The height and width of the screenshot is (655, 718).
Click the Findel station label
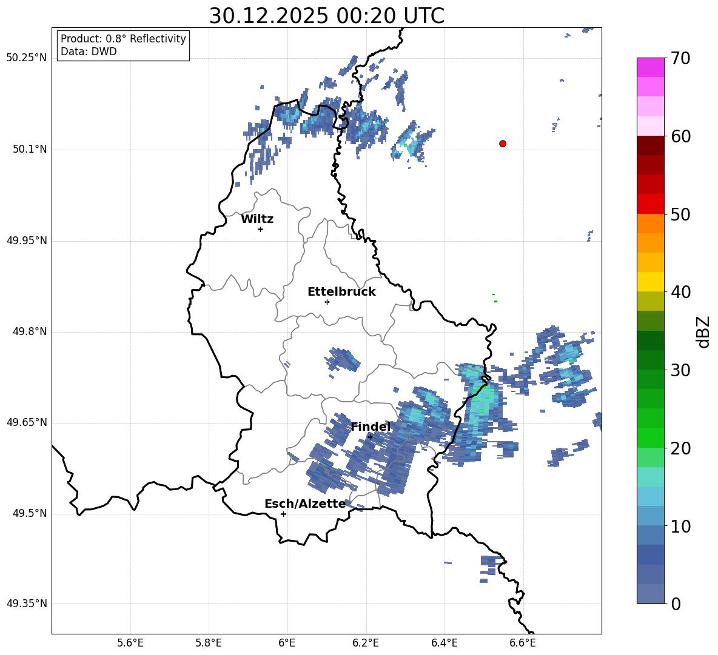pyautogui.click(x=371, y=427)
